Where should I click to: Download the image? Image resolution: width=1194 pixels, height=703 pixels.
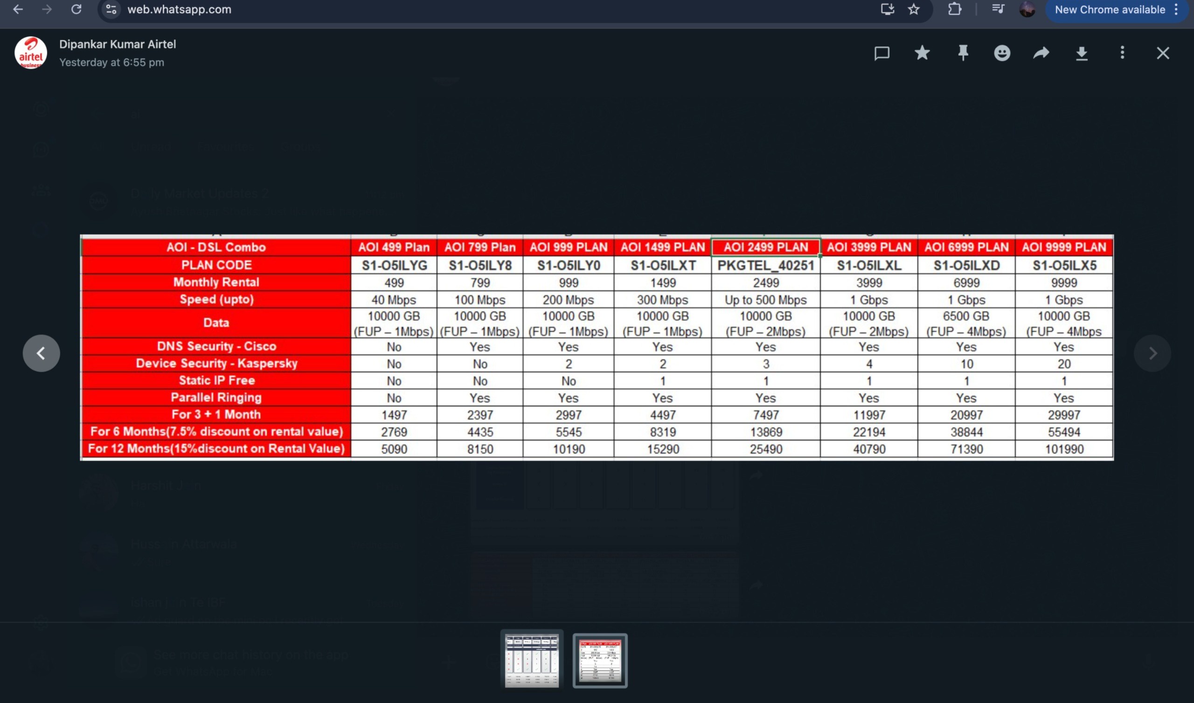tap(1082, 53)
